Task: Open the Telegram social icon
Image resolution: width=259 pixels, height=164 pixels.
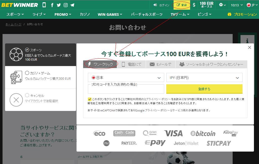Action: pos(72,5)
